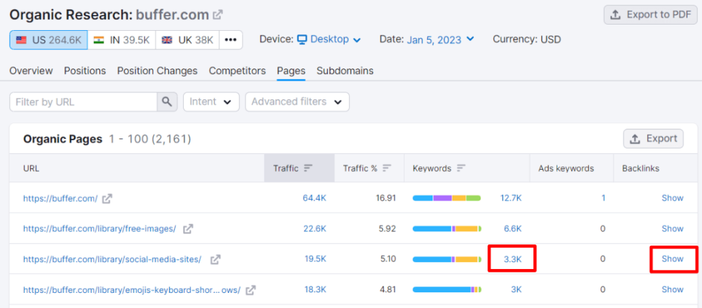The width and height of the screenshot is (702, 308).
Task: Sort by Traffic % column sort icon
Action: [x=387, y=168]
